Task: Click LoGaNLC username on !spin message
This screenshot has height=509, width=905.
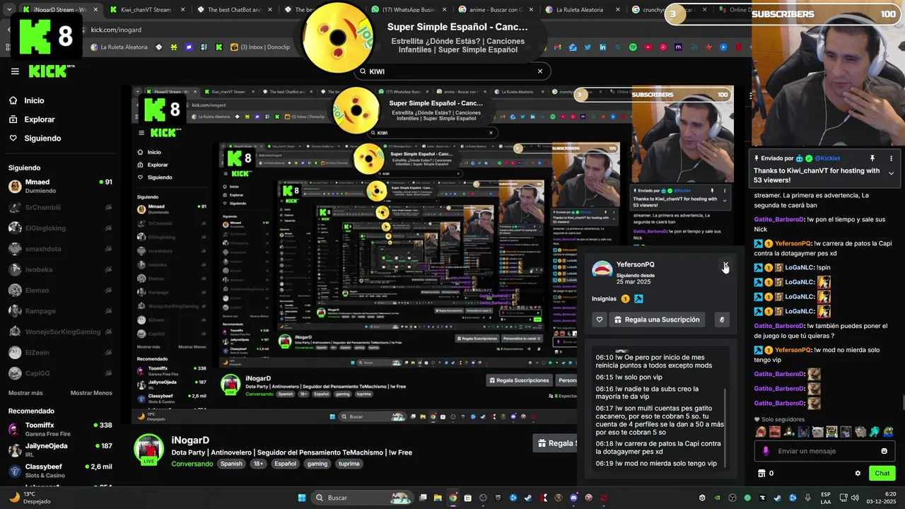Action: click(x=799, y=268)
